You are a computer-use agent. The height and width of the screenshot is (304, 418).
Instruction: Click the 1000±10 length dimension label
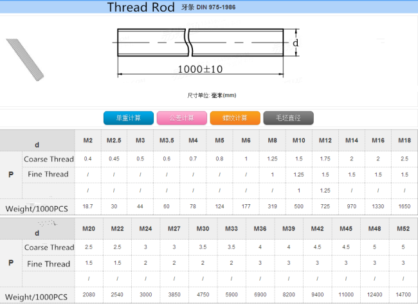200,70
